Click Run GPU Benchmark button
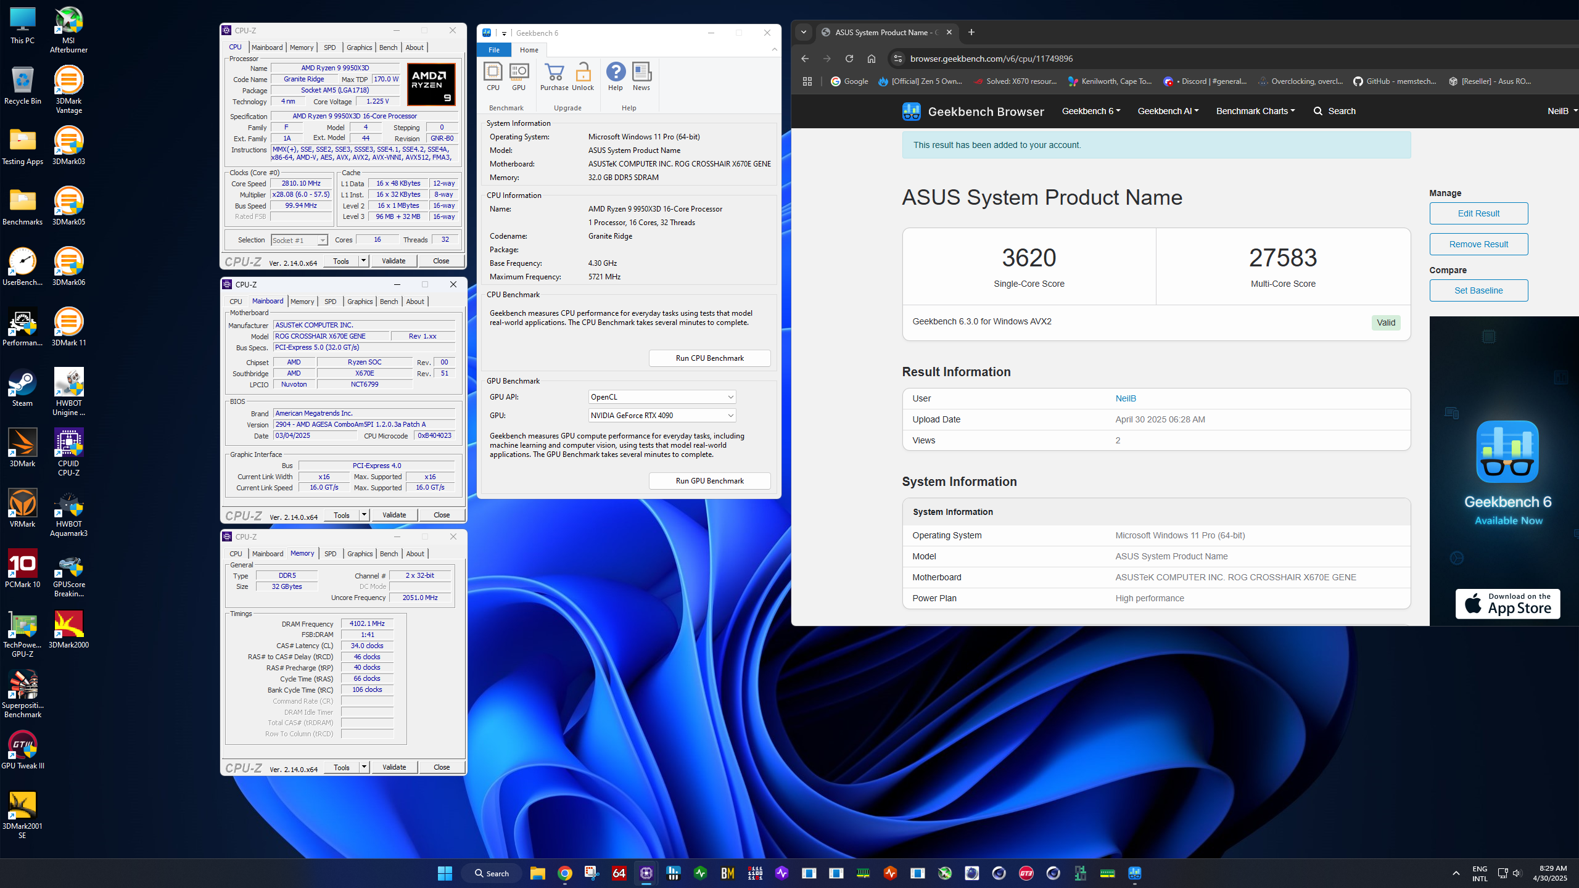The width and height of the screenshot is (1579, 888). coord(709,481)
